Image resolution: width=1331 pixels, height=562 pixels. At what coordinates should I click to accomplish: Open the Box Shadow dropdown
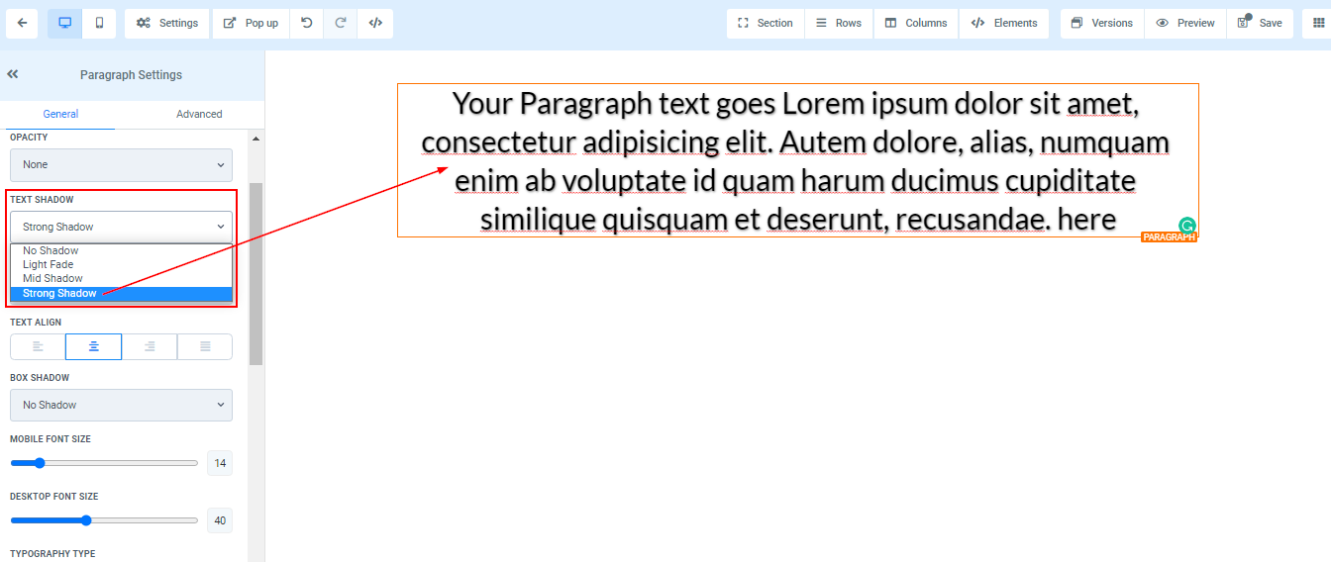point(121,405)
